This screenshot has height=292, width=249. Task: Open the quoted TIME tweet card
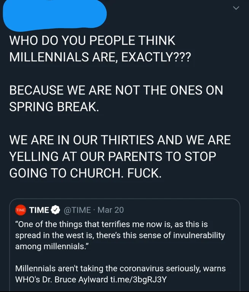click(x=124, y=245)
